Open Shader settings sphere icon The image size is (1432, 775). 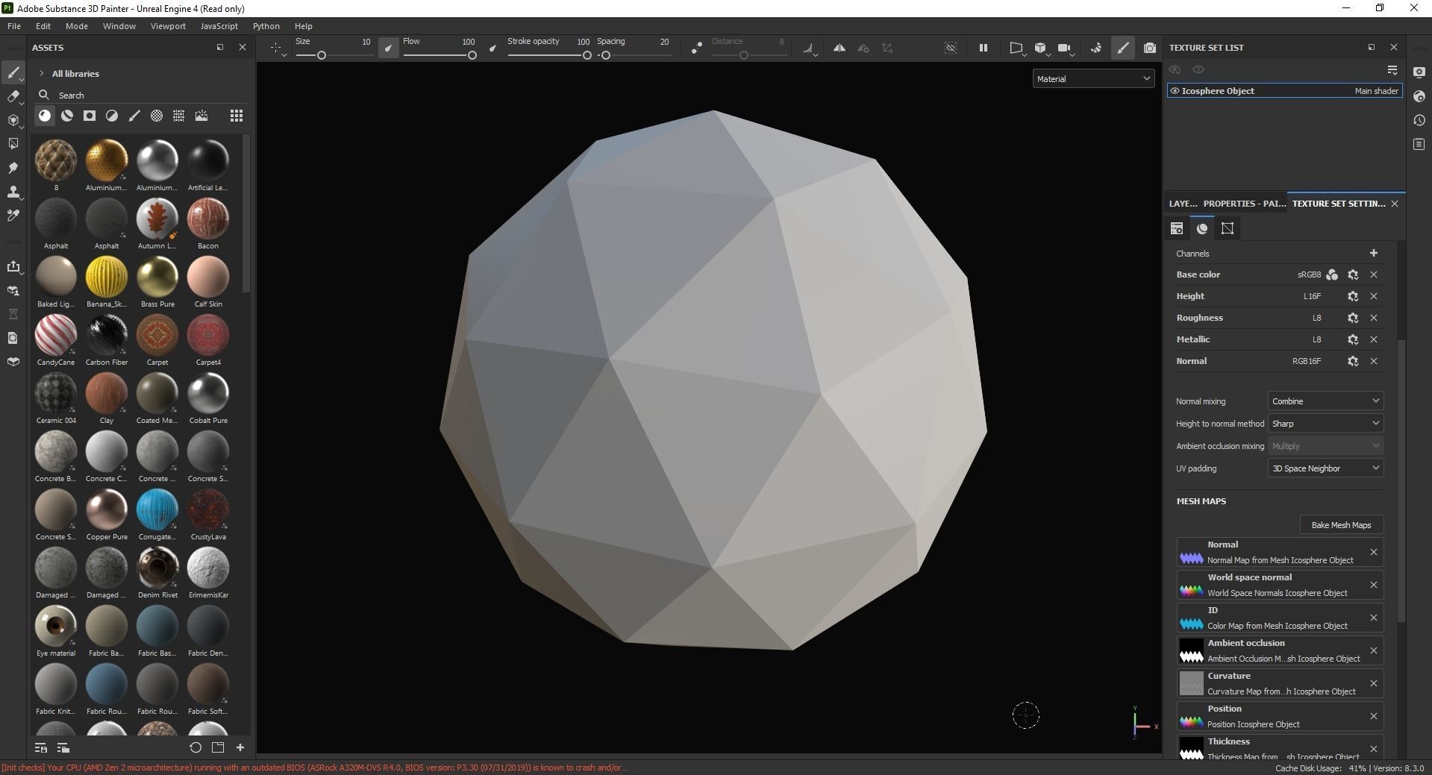pos(1419,96)
